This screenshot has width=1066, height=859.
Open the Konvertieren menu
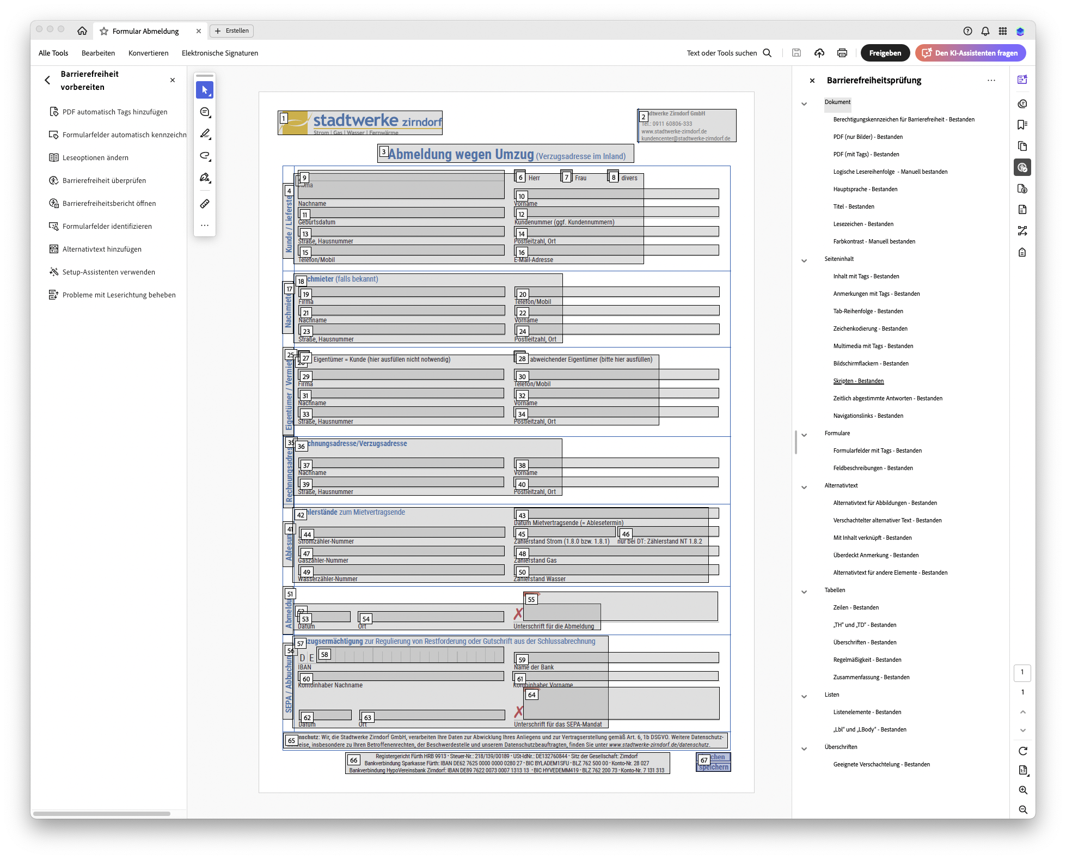click(148, 53)
